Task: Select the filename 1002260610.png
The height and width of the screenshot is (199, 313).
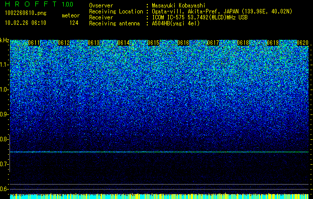Action: pyautogui.click(x=26, y=13)
